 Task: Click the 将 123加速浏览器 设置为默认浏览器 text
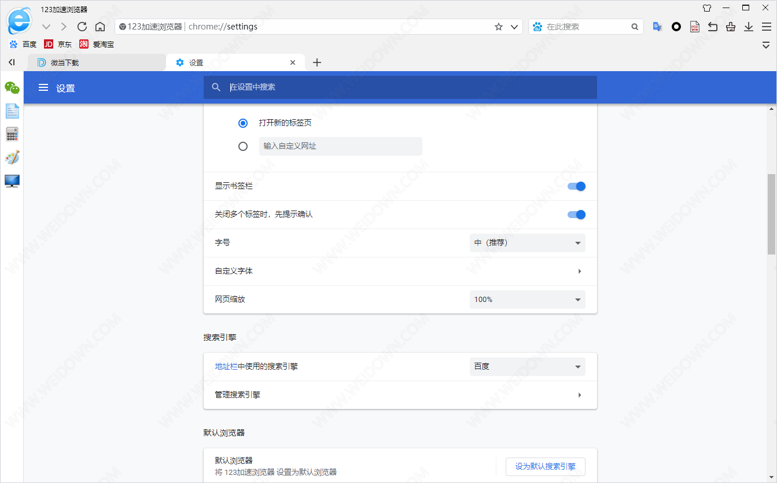(x=275, y=472)
